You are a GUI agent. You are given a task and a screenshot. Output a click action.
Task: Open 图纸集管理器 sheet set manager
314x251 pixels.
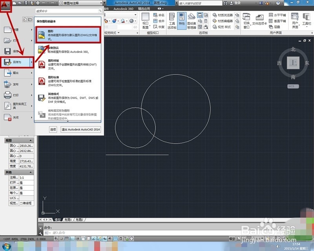[x=192, y=21]
